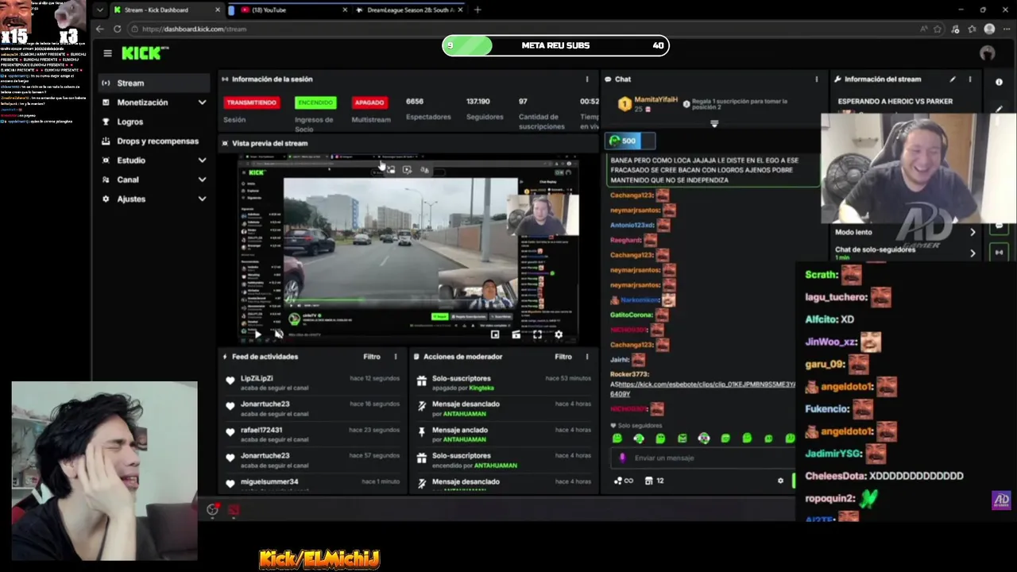The image size is (1017, 572).
Task: Click the Kingteka moderator name
Action: (x=481, y=388)
